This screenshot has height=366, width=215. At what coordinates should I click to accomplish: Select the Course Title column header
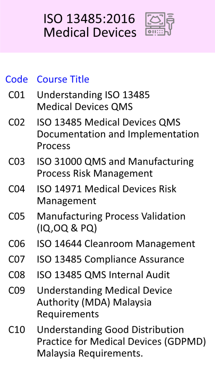tap(63, 79)
